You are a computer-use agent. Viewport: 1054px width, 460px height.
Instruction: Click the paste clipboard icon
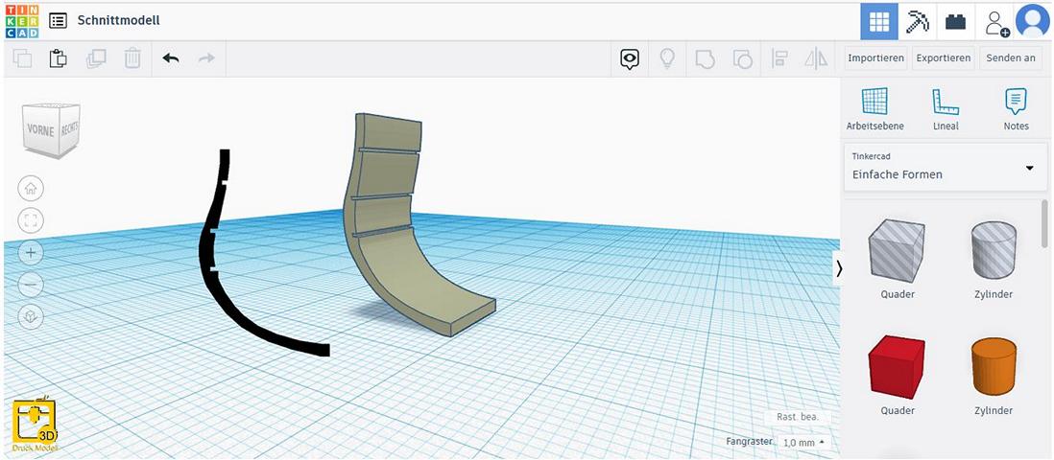tap(58, 58)
